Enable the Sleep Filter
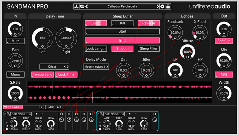 coord(149,49)
